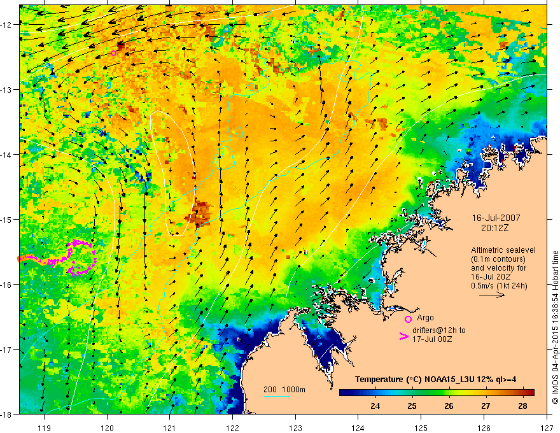Click the -16 latitude axis label
Viewport: 560px width, 433px height.
pyautogui.click(x=6, y=285)
